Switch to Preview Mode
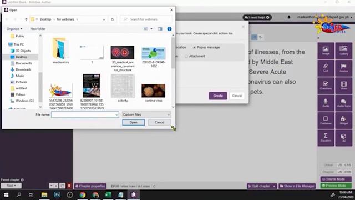 [336, 186]
